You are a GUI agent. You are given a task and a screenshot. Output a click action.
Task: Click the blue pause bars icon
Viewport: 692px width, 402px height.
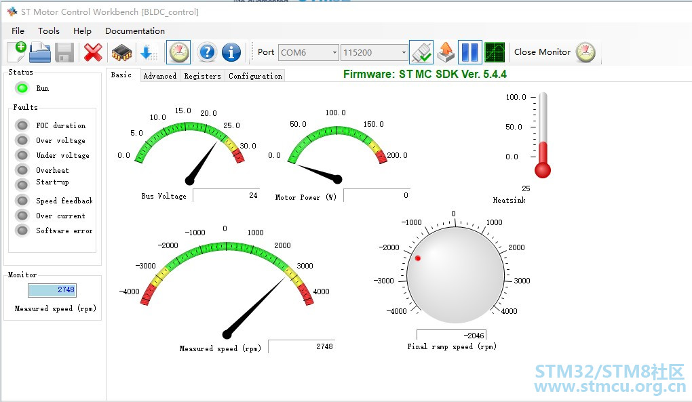469,52
